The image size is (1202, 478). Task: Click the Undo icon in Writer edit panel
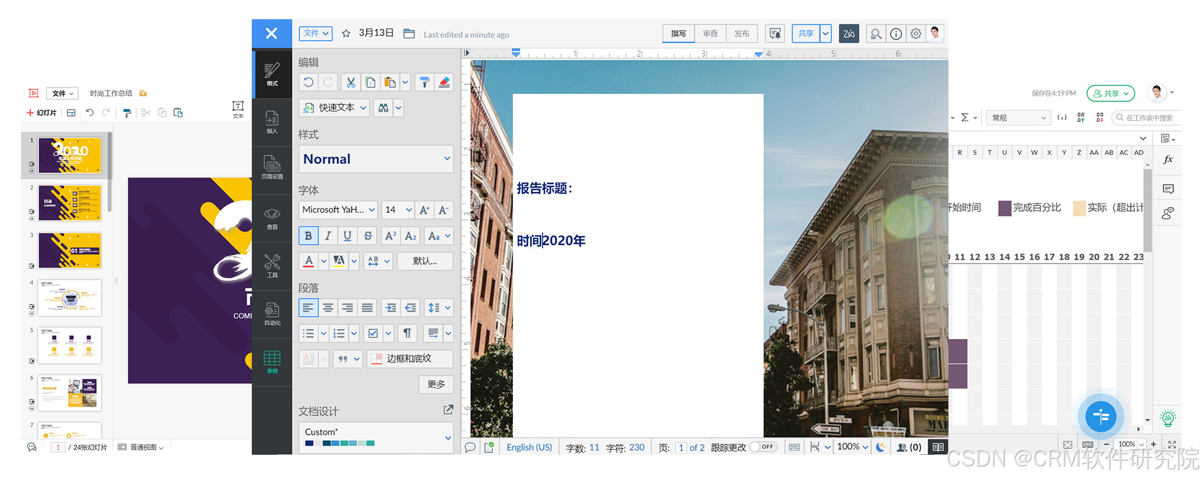coord(309,82)
